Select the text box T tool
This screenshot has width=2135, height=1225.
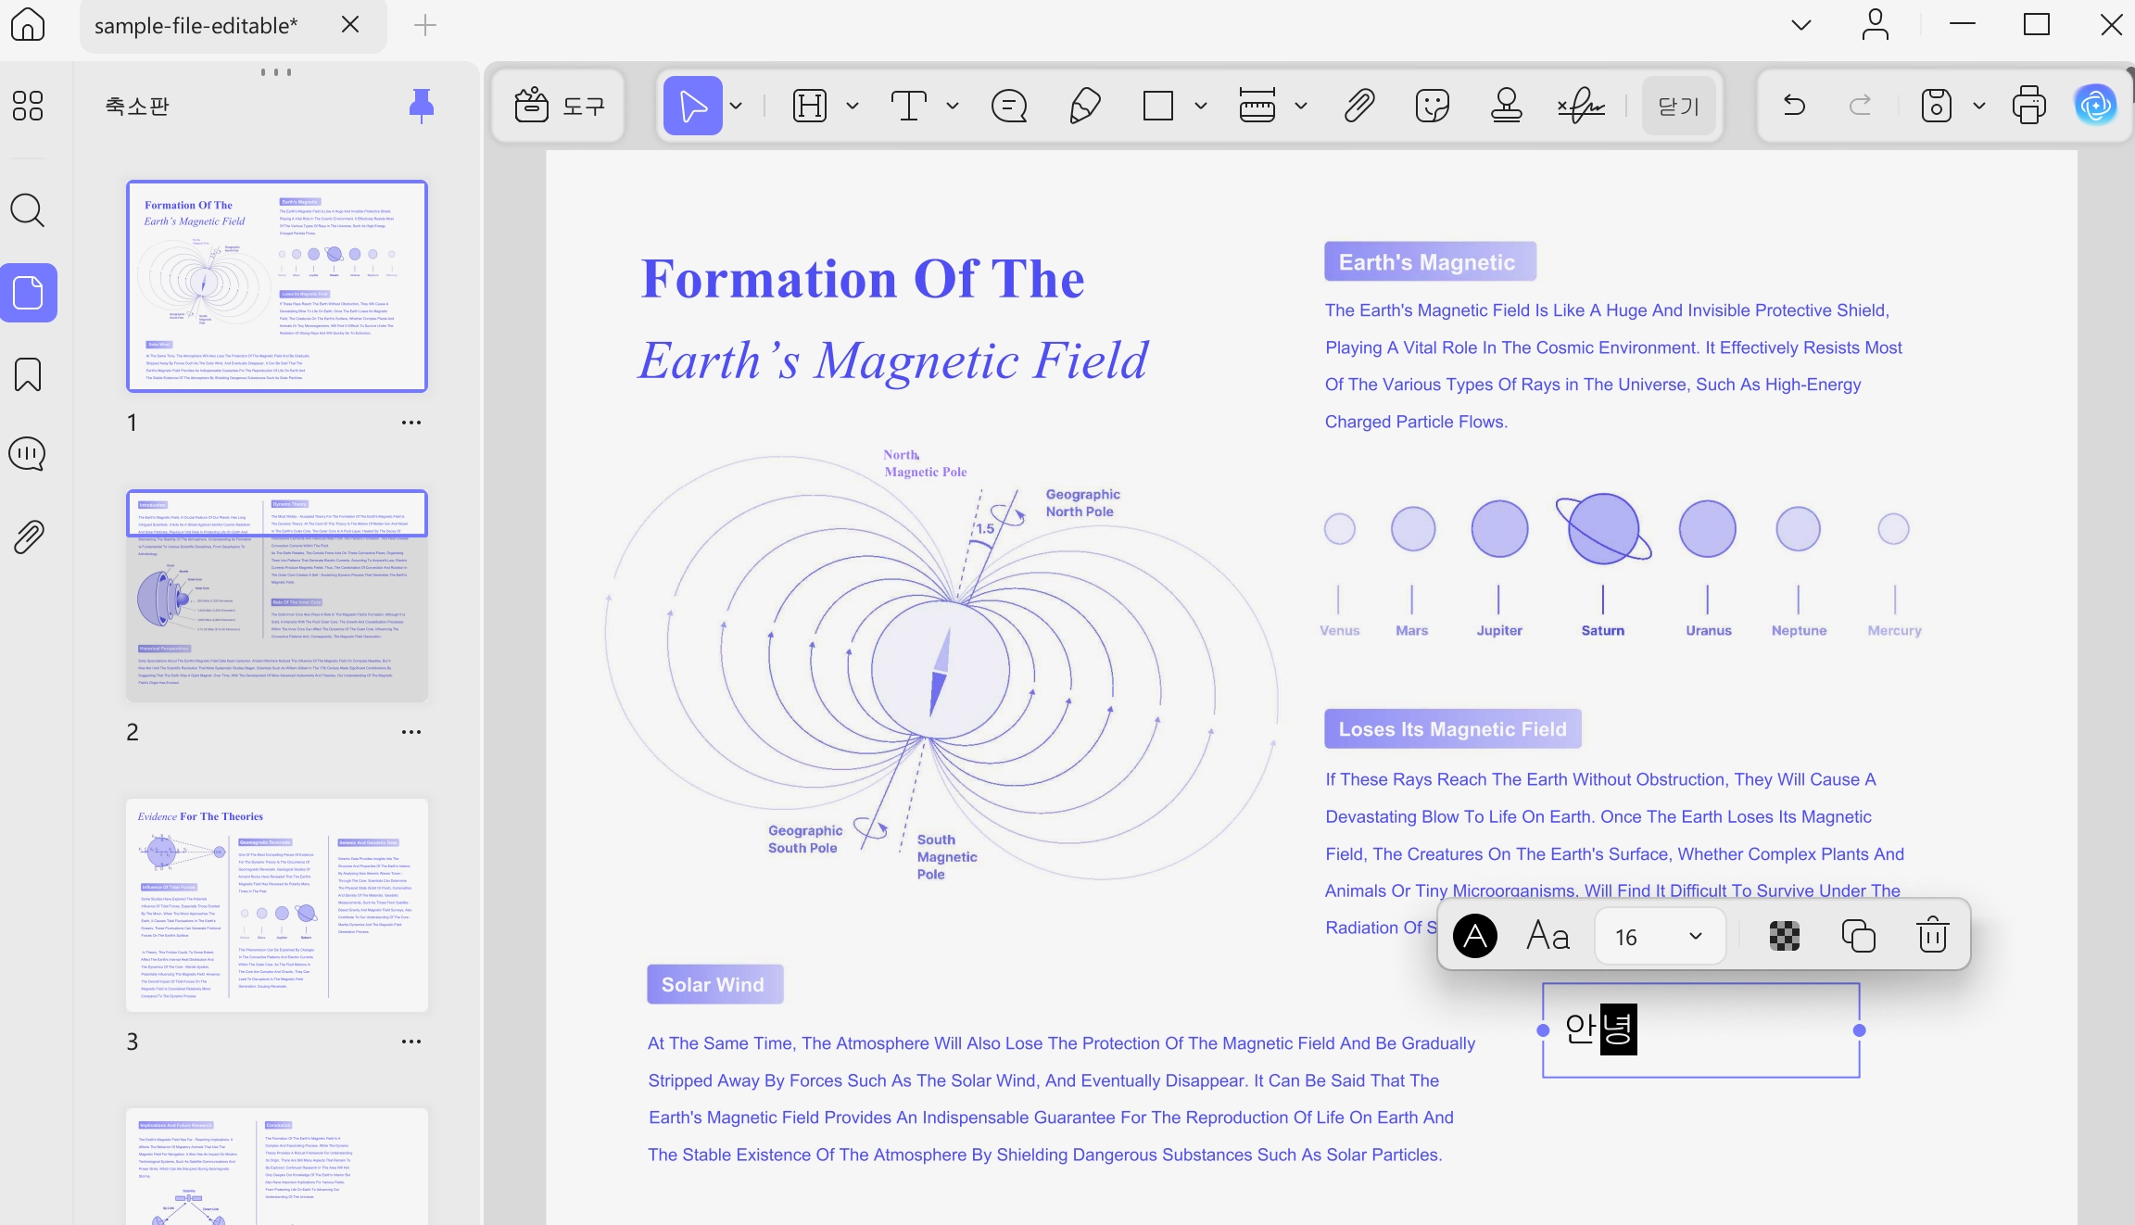point(909,106)
